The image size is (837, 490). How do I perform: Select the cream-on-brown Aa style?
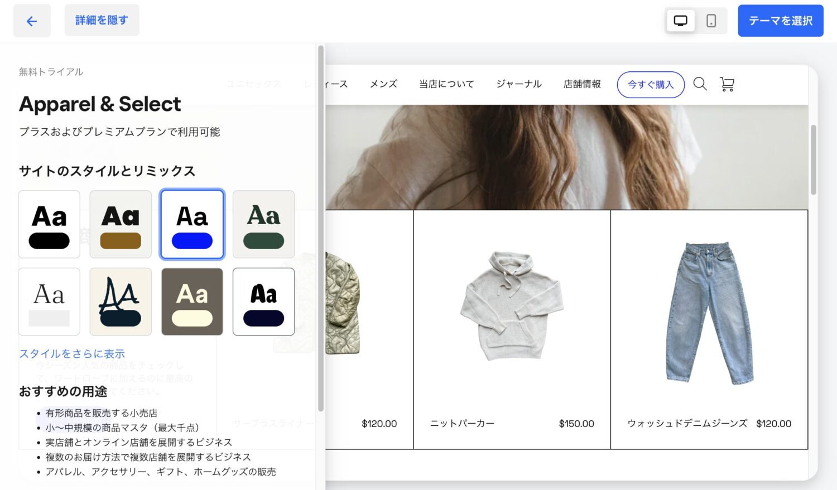(192, 302)
